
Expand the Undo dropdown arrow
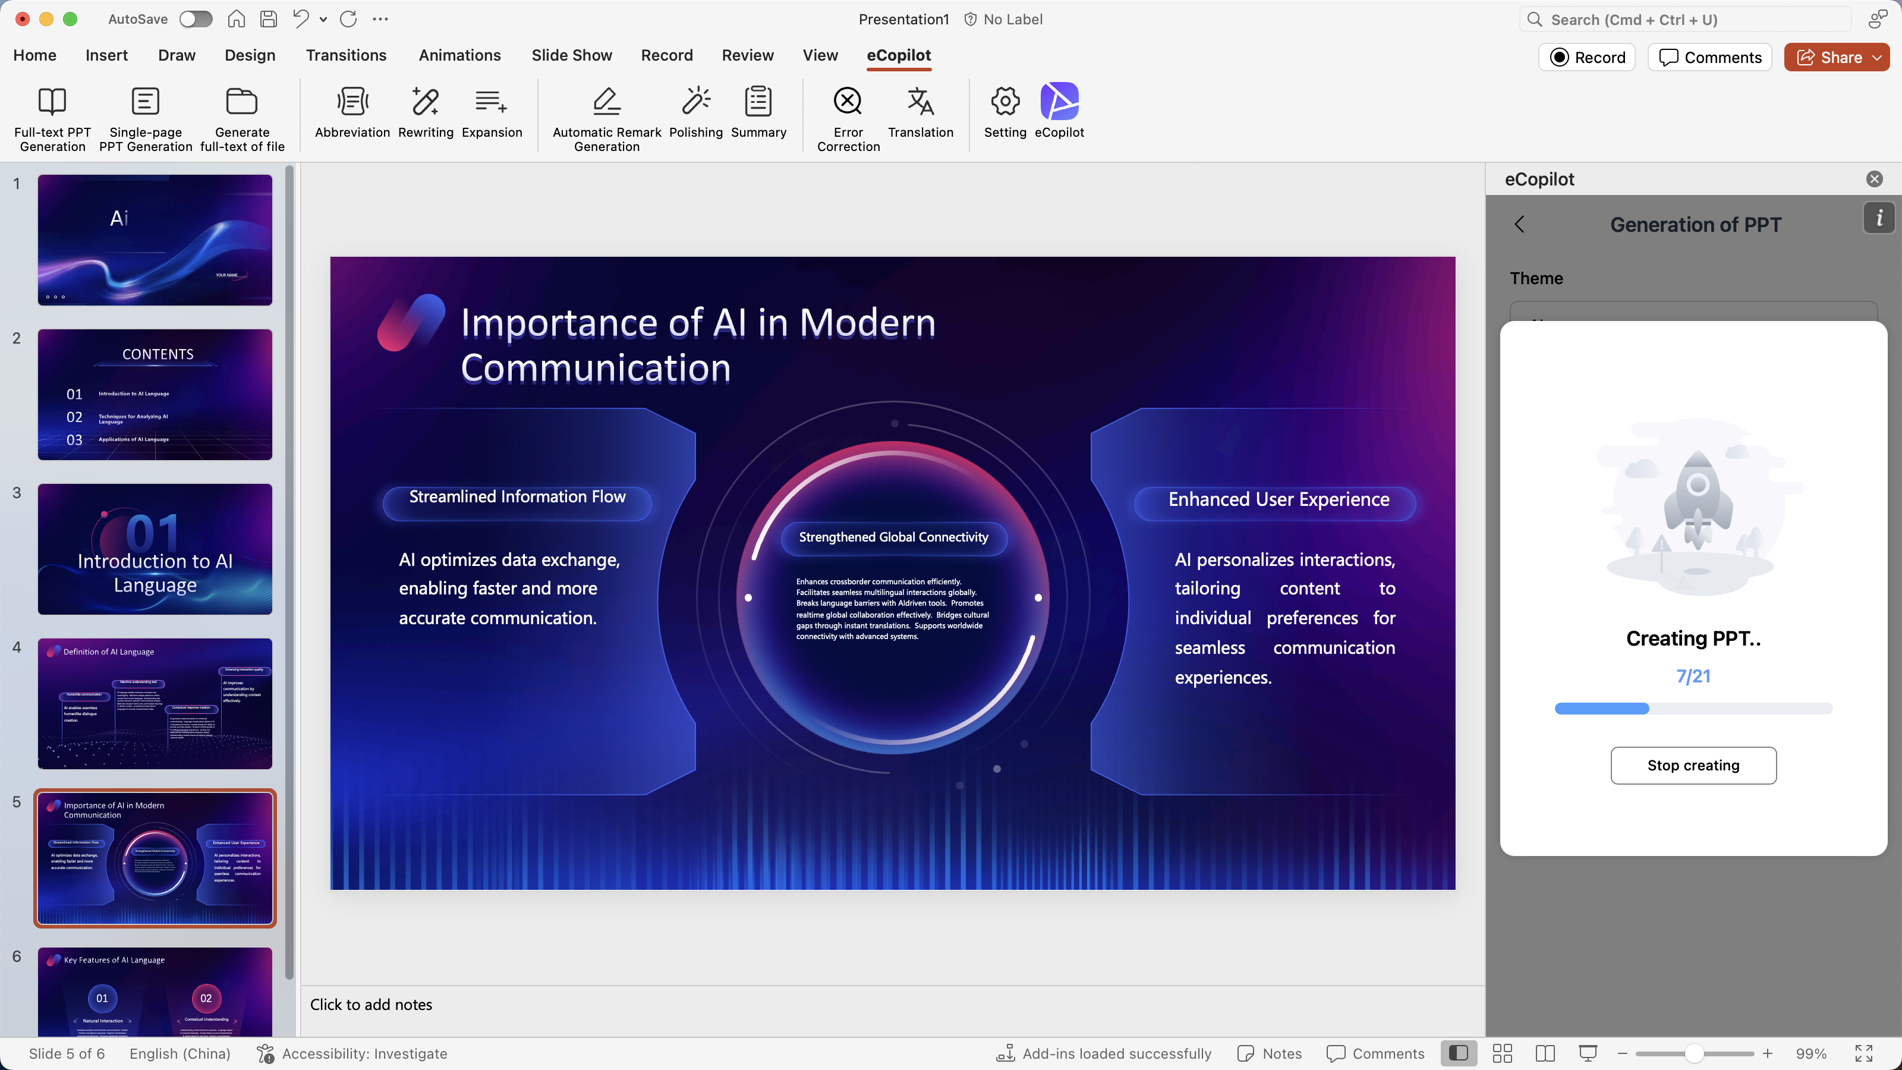coord(323,19)
